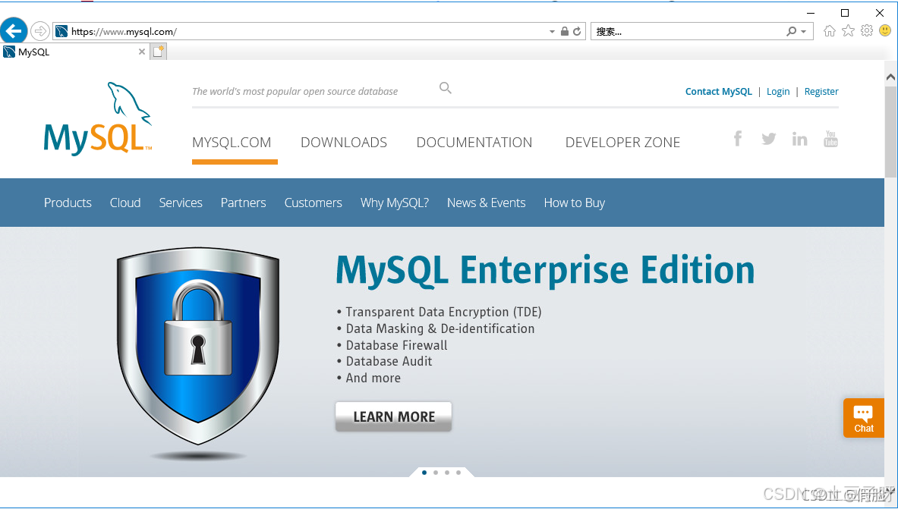
Task: Open Cloud menu item
Action: 125,203
